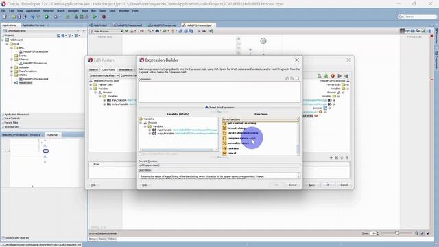The height and width of the screenshot is (247, 439).
Task: Click the zoom slider handle at the bottom right
Action: point(396,233)
